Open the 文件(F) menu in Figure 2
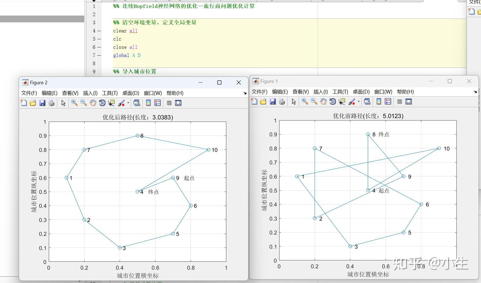This screenshot has width=481, height=283. (x=29, y=93)
